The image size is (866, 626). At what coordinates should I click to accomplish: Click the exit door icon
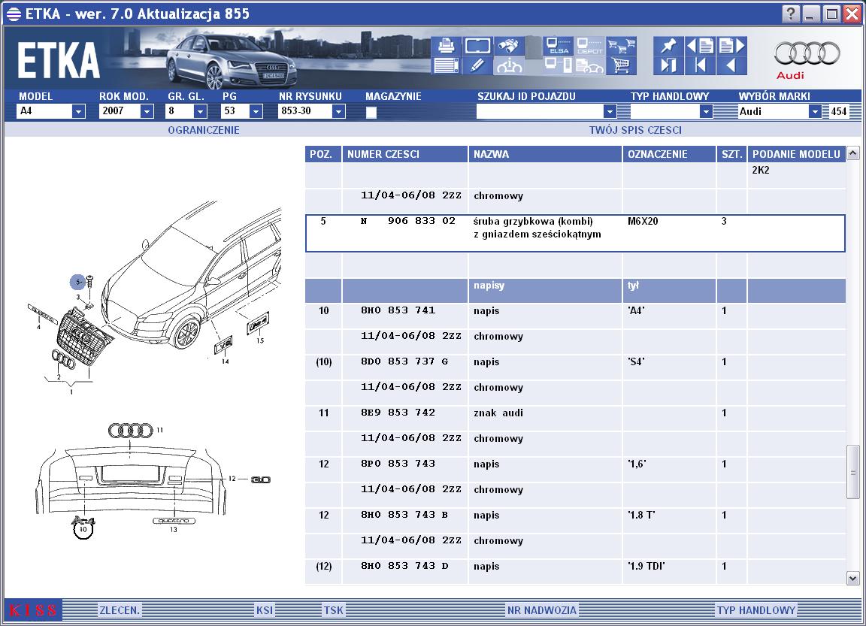pyautogui.click(x=668, y=65)
